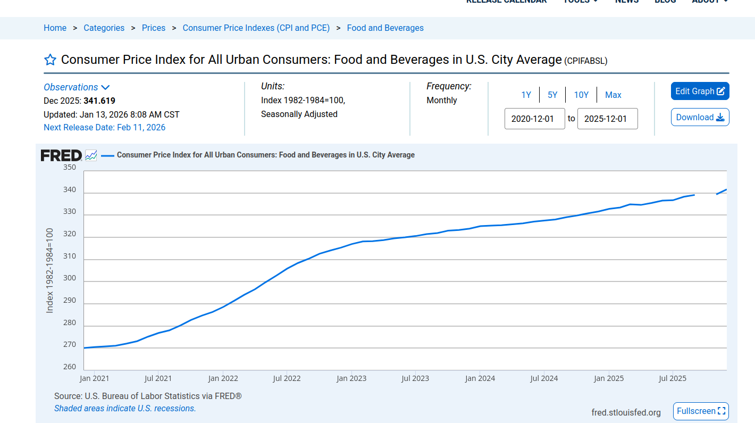Click the Updated: Jan 13, 2026 timestamp text
The image size is (755, 423).
point(112,114)
